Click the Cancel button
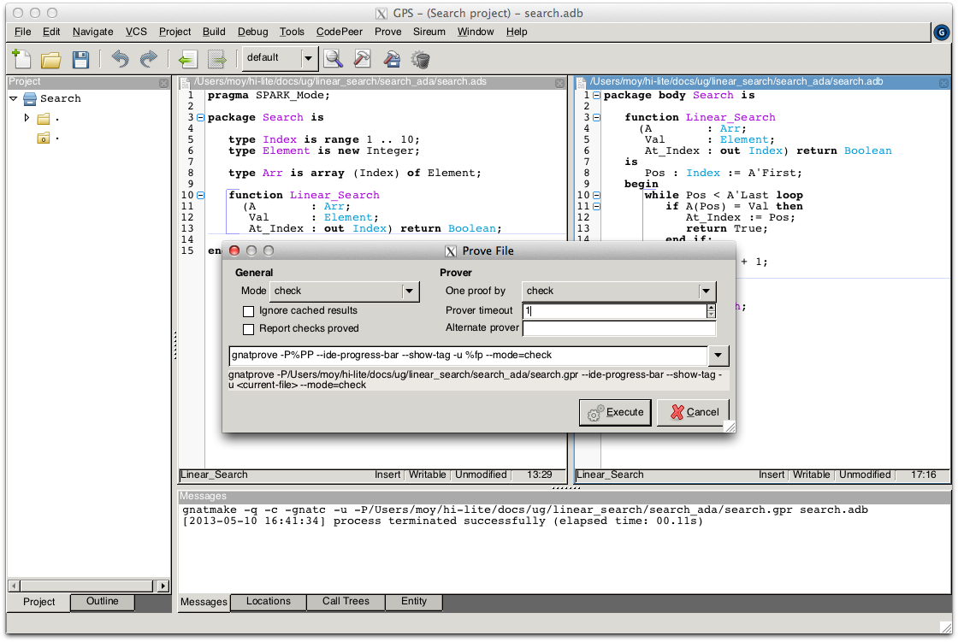Viewport: 958px width, 642px height. pos(694,412)
